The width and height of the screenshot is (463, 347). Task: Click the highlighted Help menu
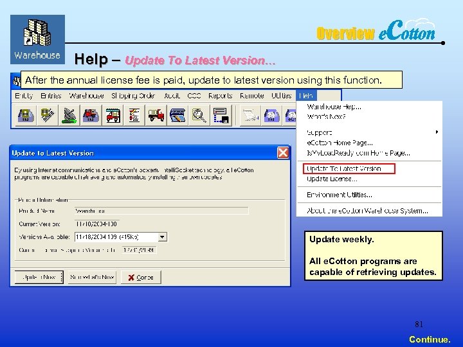click(x=306, y=96)
